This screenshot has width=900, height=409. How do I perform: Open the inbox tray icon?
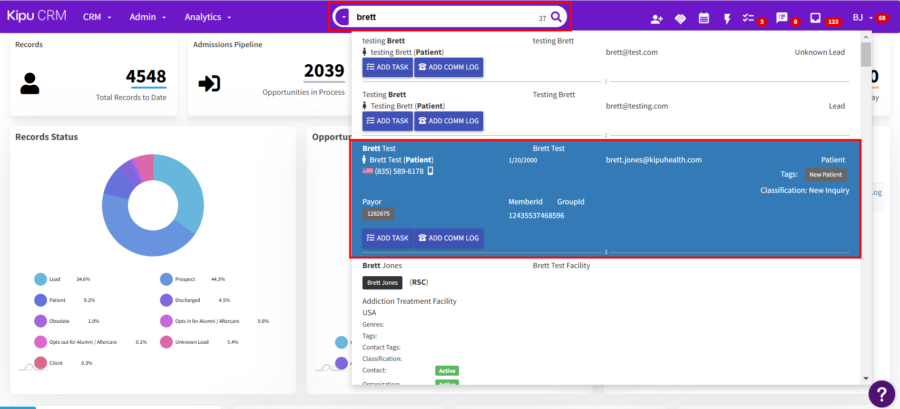pyautogui.click(x=815, y=18)
